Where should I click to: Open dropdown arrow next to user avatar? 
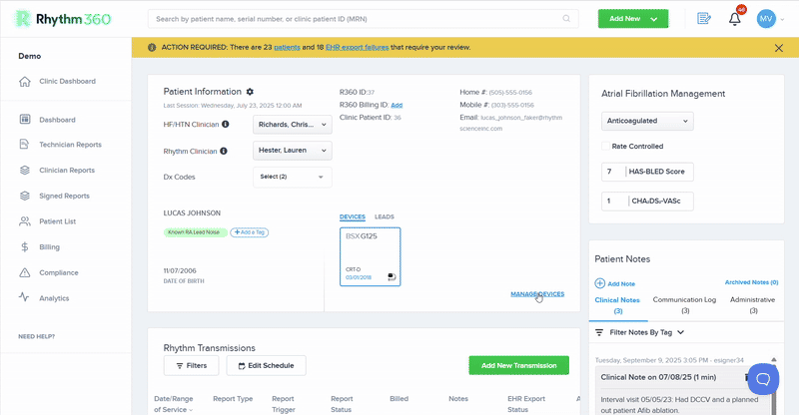click(783, 19)
